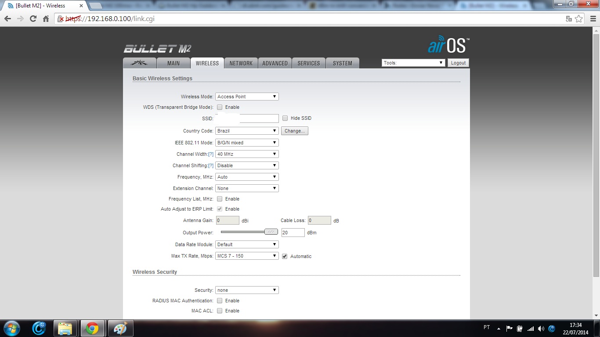Tick the Hide SSID checkbox
The width and height of the screenshot is (600, 337).
285,118
